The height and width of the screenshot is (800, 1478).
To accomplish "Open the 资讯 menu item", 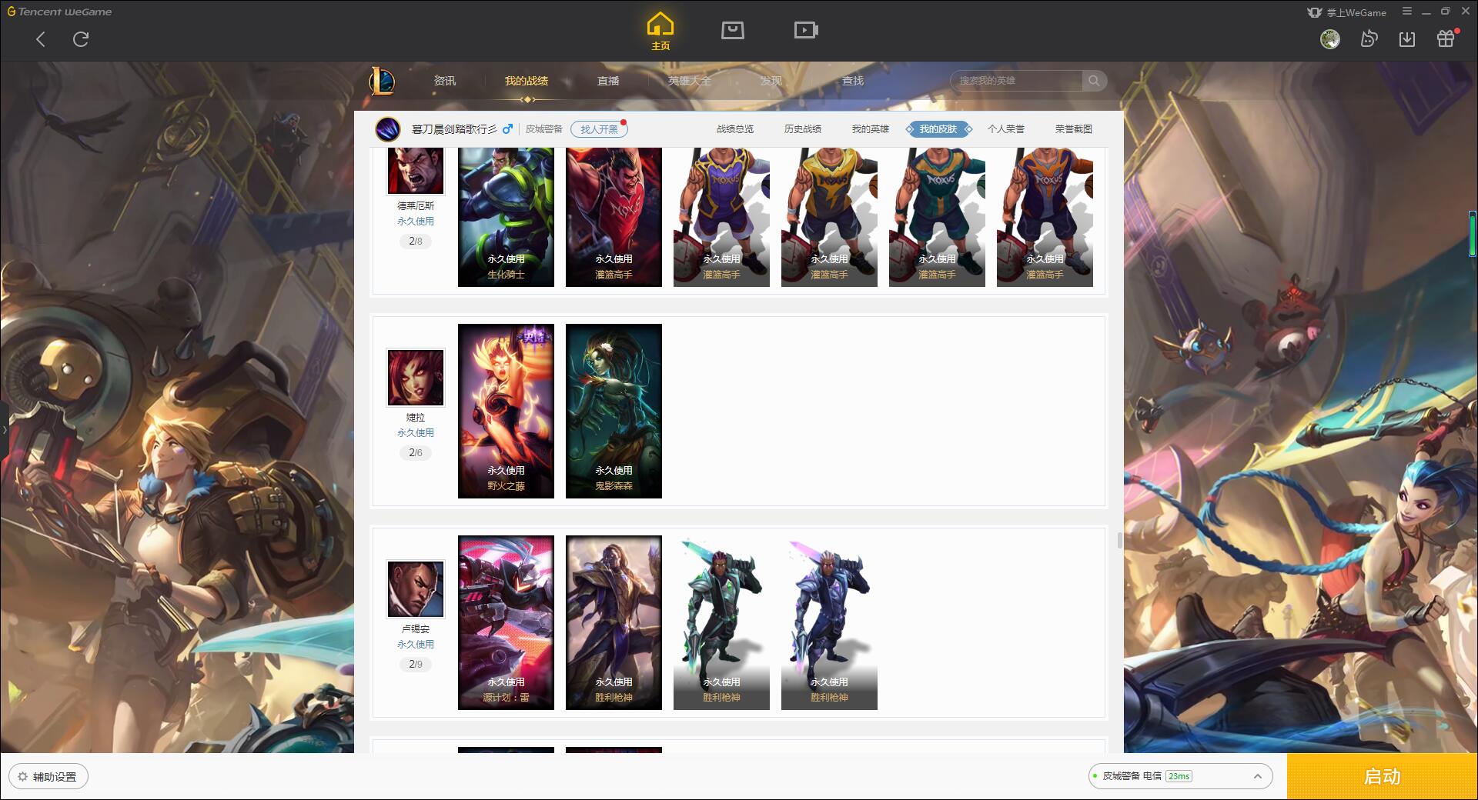I will [444, 81].
